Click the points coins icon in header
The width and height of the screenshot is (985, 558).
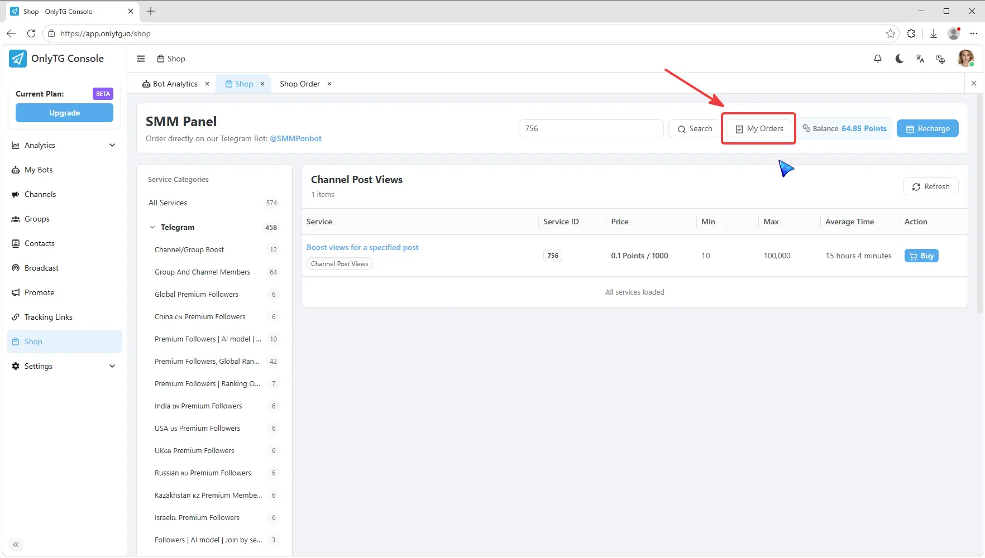tap(940, 59)
